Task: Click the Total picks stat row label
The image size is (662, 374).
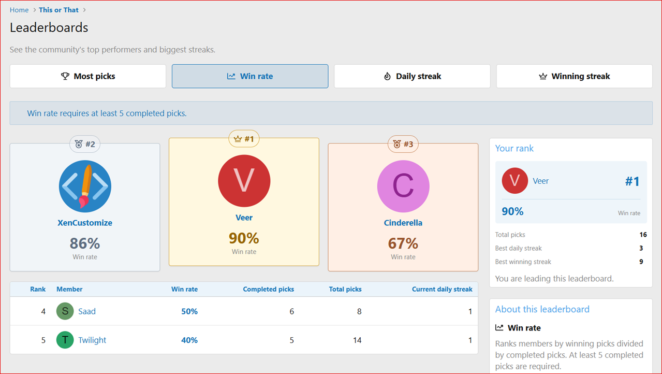Action: tap(510, 235)
